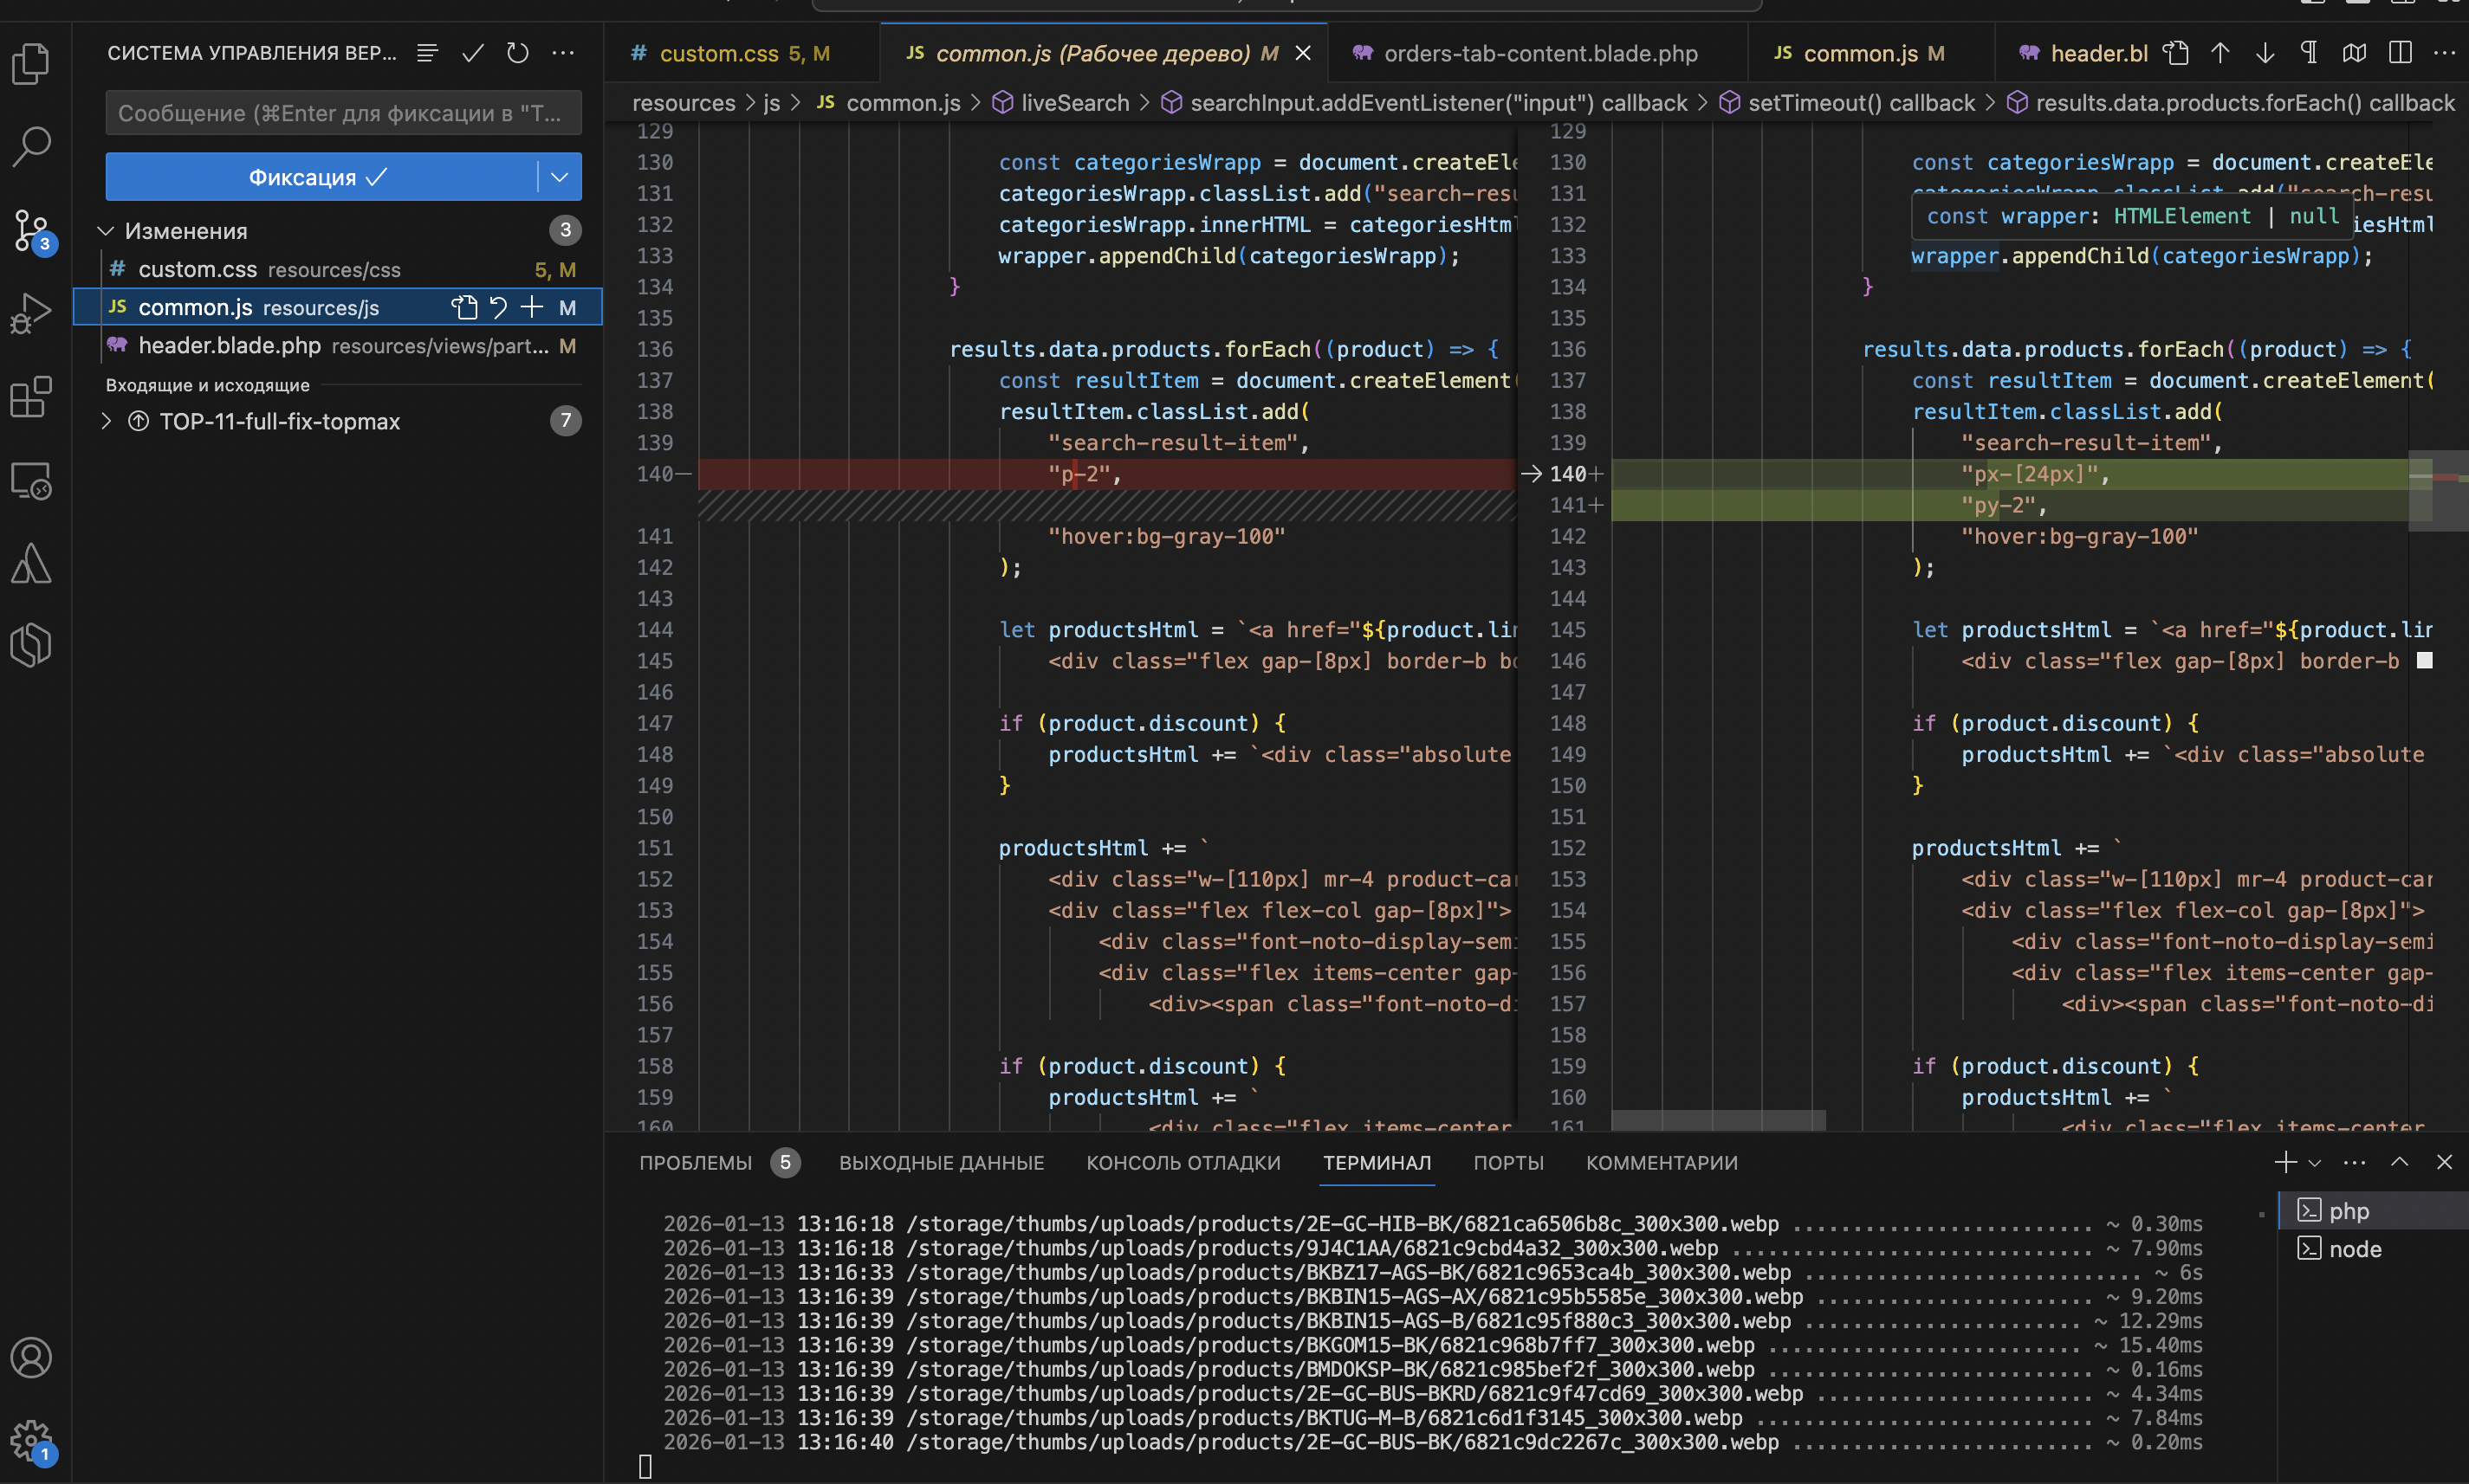Switch to ПРОБЛЕМЫ panel tab
Viewport: 2469px width, 1484px height.
point(696,1163)
